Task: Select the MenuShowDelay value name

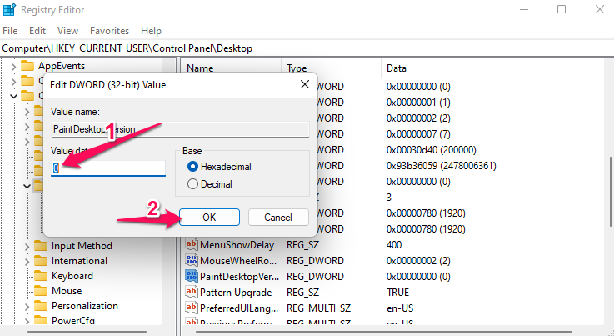Action: click(x=237, y=245)
